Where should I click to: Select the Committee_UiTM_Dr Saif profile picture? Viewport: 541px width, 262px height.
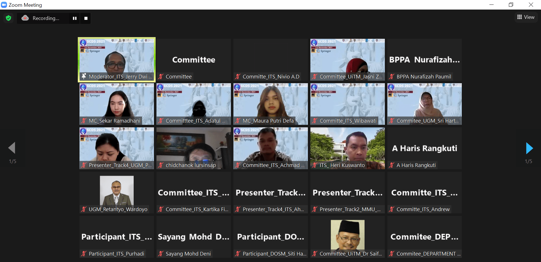pos(347,235)
